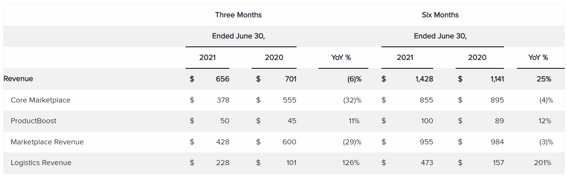Click the Three Months column group header
This screenshot has height=177, width=567.
(238, 15)
